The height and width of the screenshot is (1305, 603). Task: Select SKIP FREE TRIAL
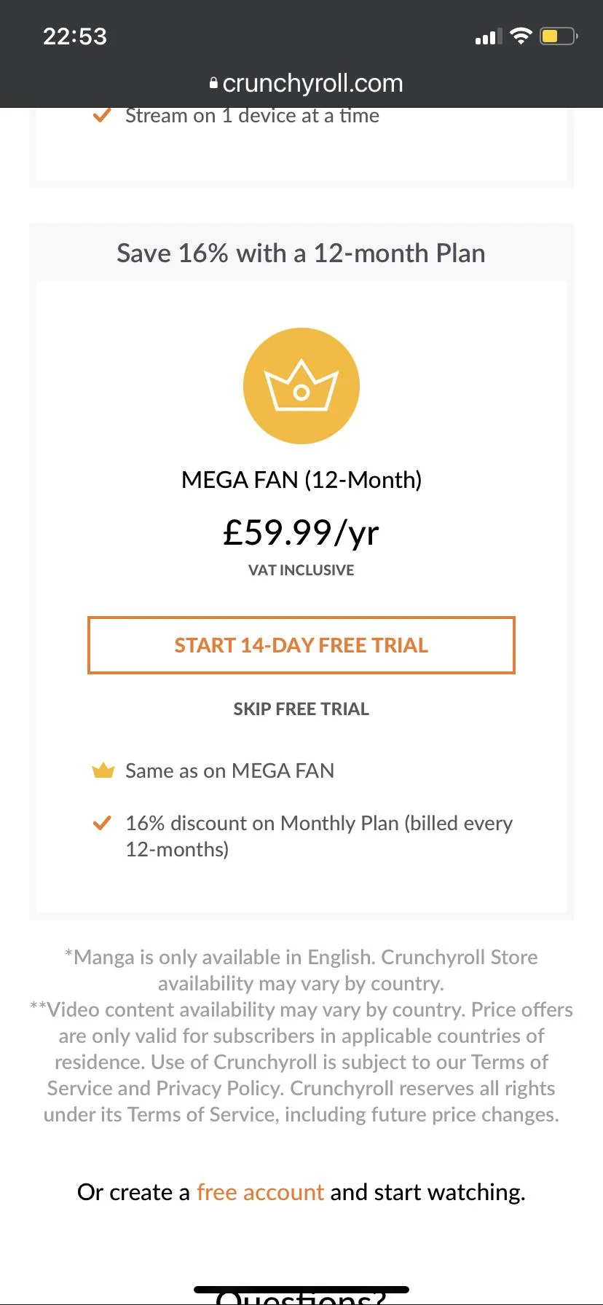(301, 708)
